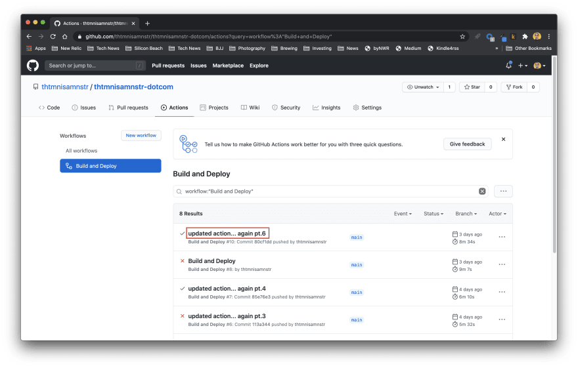The width and height of the screenshot is (578, 368).
Task: Click the browser reload button
Action: [x=53, y=36]
